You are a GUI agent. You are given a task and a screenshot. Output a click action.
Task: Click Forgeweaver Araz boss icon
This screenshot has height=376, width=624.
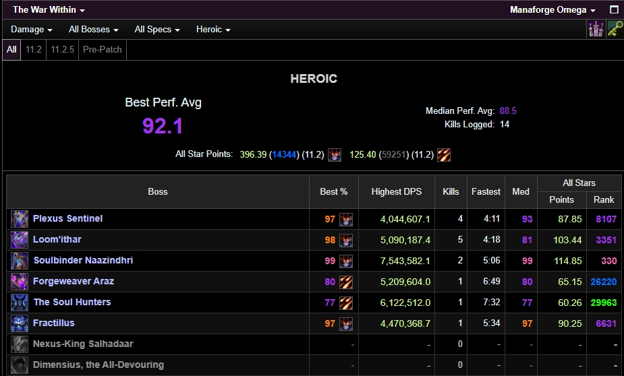pyautogui.click(x=20, y=282)
